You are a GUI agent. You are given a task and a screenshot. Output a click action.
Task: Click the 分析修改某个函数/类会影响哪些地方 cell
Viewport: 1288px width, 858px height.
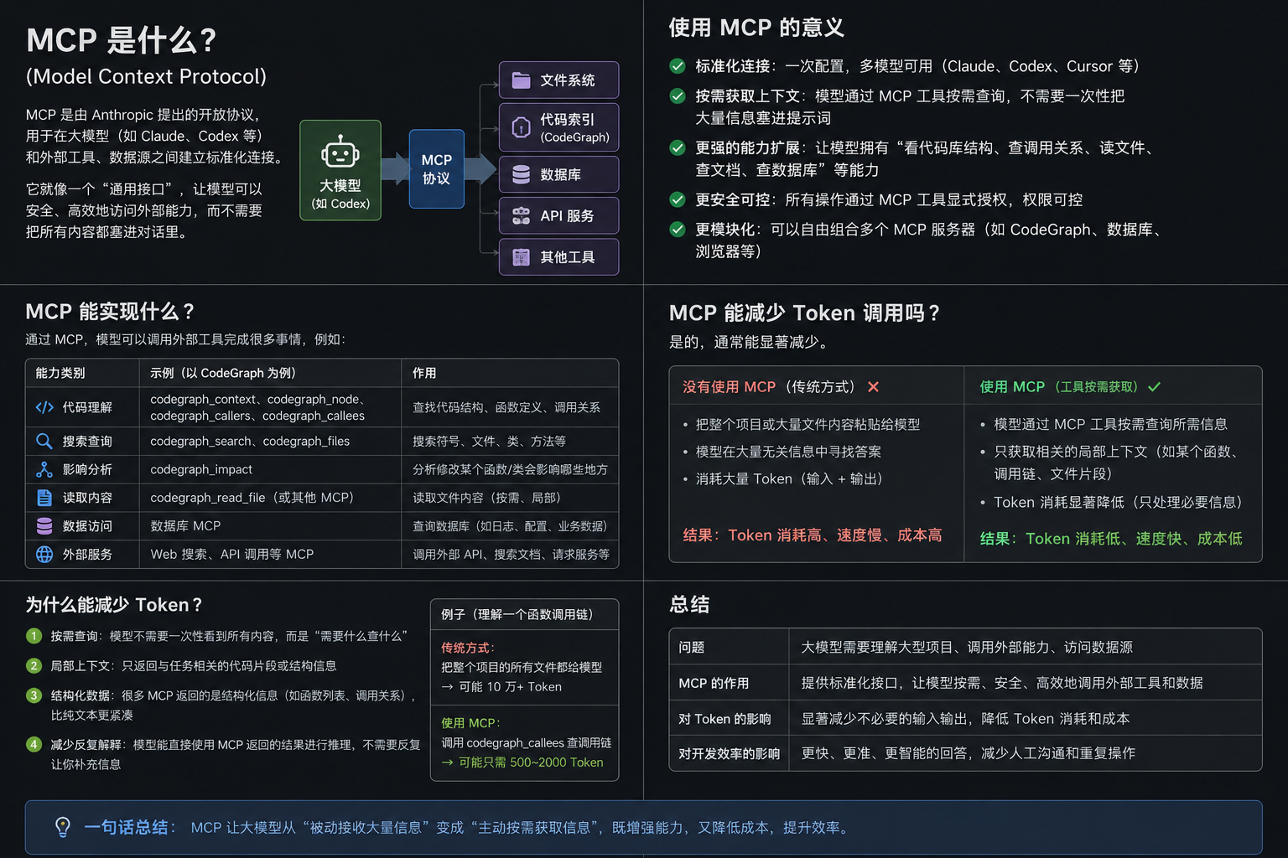pyautogui.click(x=510, y=469)
